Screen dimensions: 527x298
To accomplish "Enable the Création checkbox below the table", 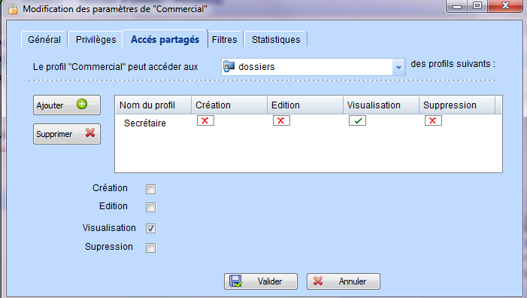I will [x=150, y=189].
